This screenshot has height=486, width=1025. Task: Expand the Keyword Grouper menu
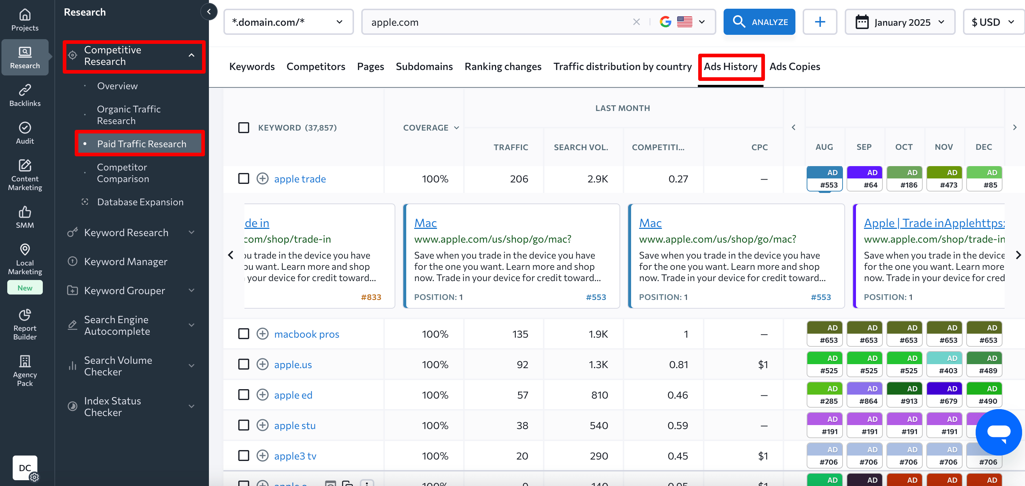pos(192,291)
